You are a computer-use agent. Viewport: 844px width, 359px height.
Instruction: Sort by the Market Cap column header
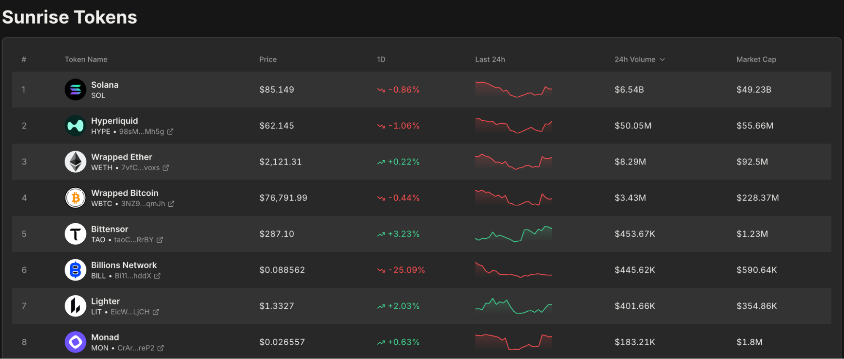(x=756, y=59)
